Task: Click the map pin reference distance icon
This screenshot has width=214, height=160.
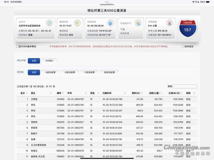Action: [169, 23]
